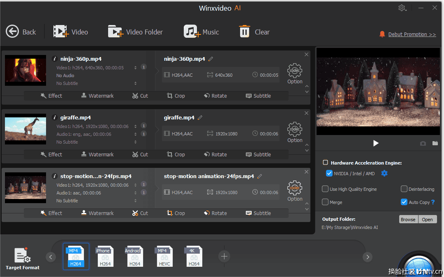Open Watermark for stop-motion animation
The height and width of the screenshot is (277, 444).
(97, 213)
